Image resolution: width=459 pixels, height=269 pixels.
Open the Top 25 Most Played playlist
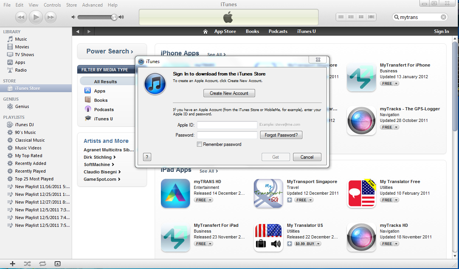pos(34,179)
